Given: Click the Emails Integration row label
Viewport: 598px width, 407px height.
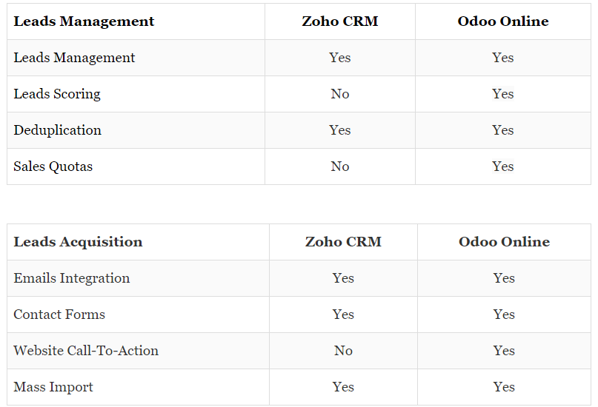Looking at the screenshot, I should tap(72, 278).
